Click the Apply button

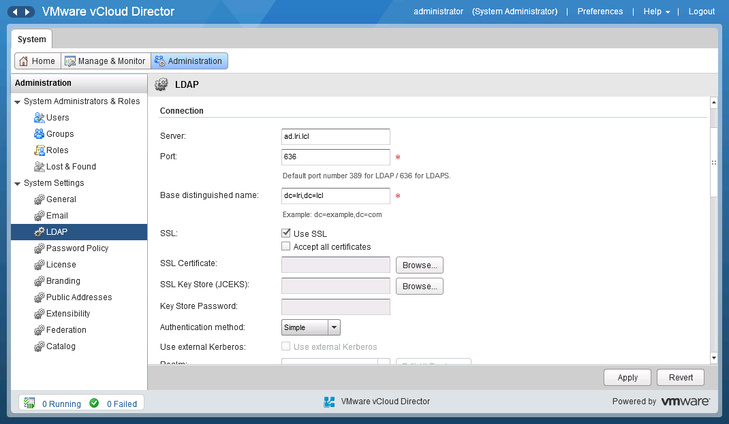tap(627, 378)
